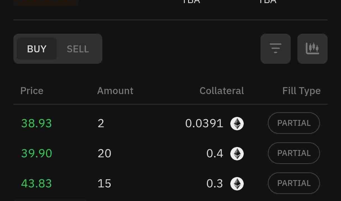Open the candlestick chart view
The width and height of the screenshot is (341, 201).
click(312, 49)
